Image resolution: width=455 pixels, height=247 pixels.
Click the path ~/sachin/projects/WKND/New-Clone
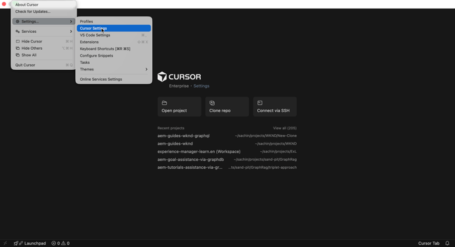tap(266, 135)
